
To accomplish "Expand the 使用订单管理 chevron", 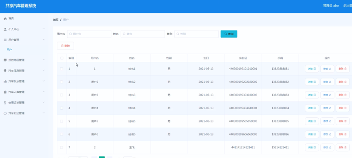I will (x=44, y=103).
